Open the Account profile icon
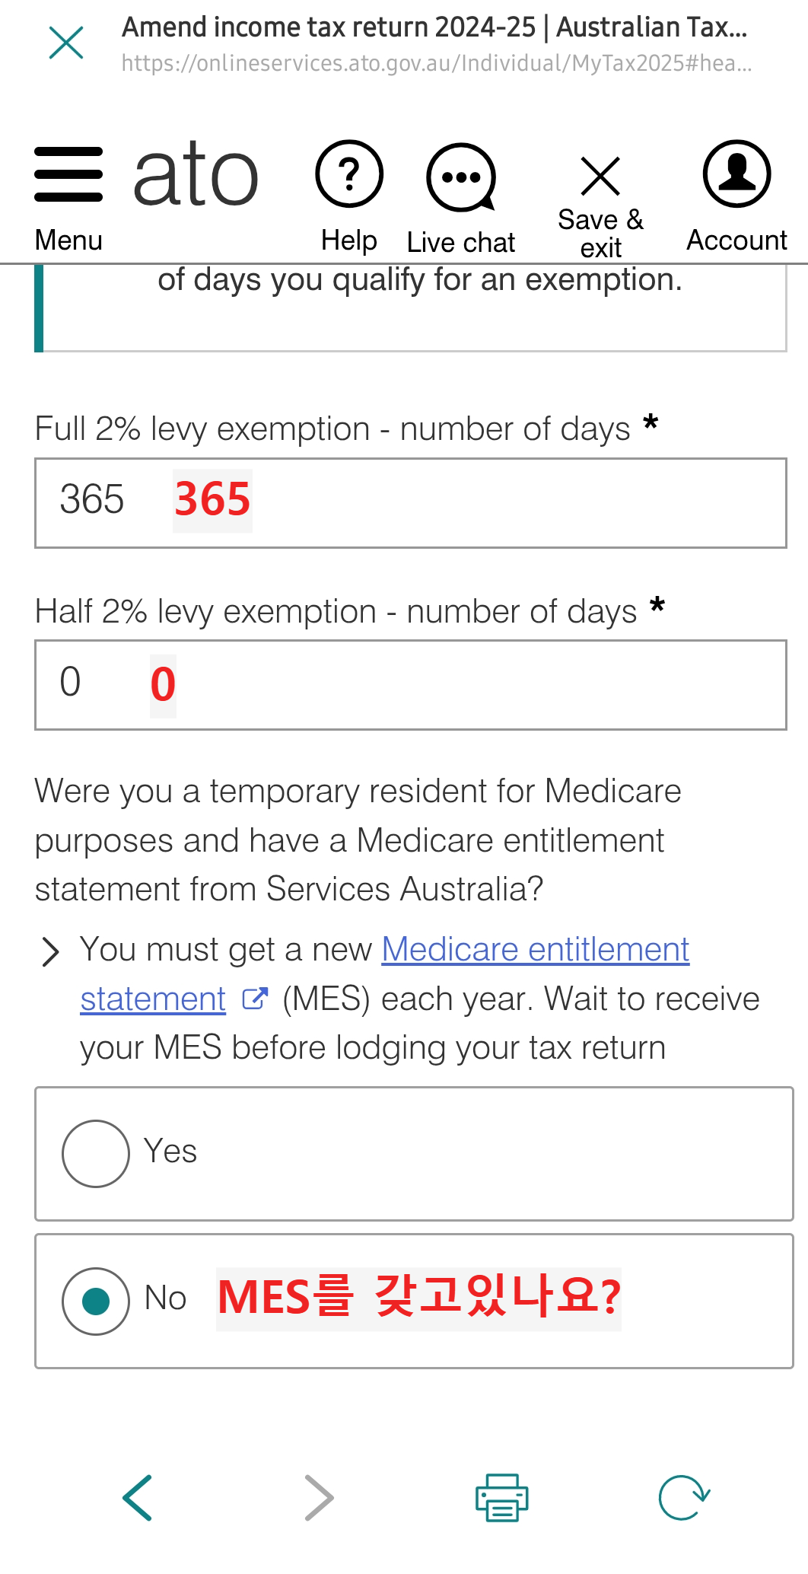 (736, 174)
